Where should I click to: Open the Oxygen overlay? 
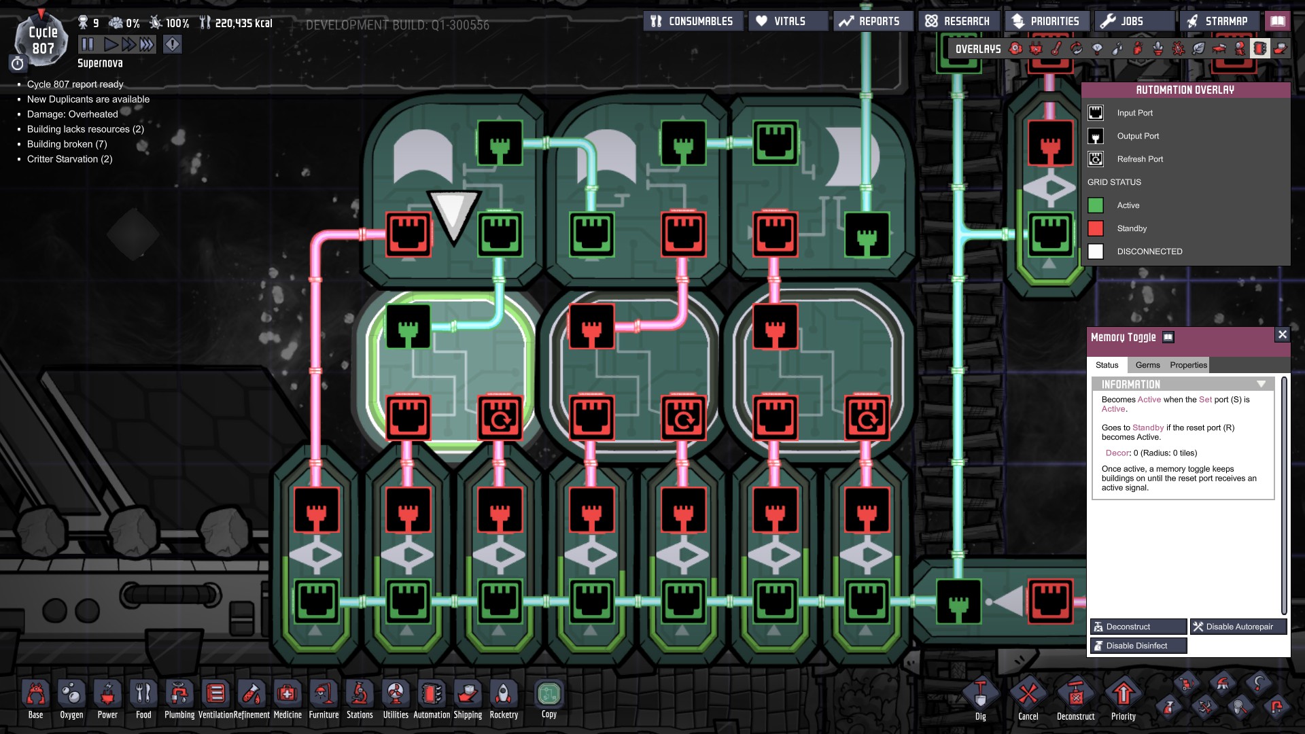(x=1015, y=49)
